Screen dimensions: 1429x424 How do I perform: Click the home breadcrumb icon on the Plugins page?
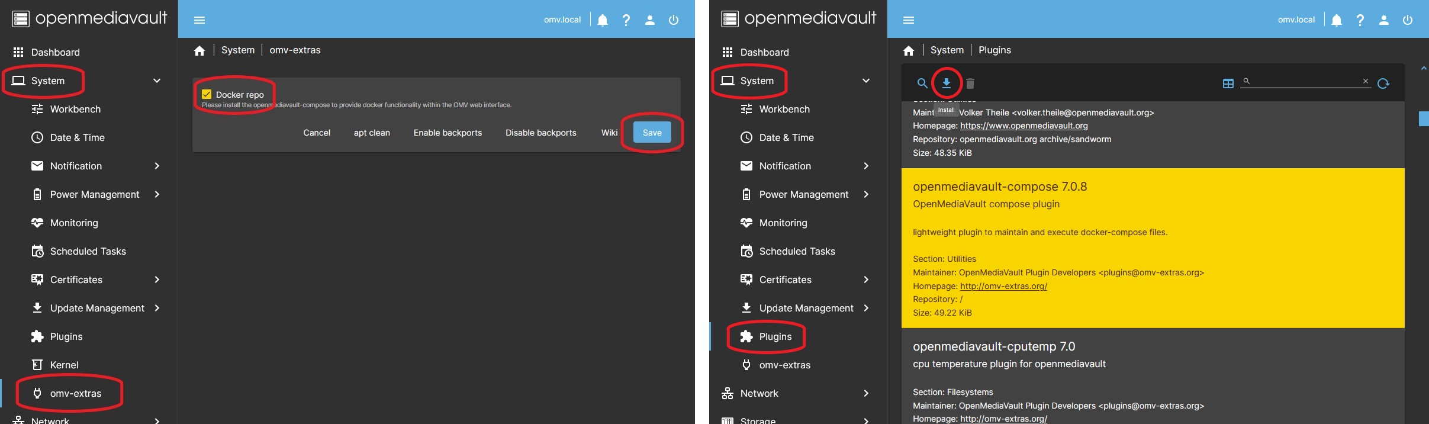pos(909,50)
